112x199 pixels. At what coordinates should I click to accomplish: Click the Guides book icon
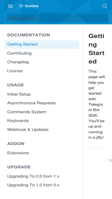pos(21,6)
